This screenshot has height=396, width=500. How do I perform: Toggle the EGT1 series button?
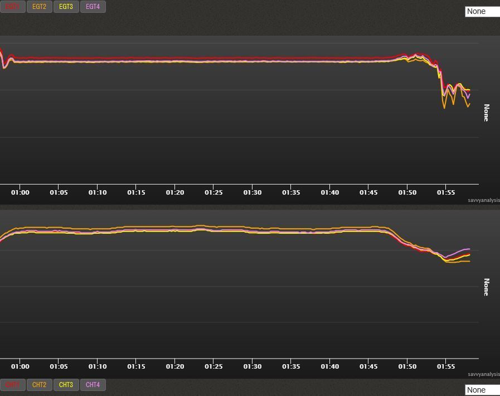pos(12,7)
